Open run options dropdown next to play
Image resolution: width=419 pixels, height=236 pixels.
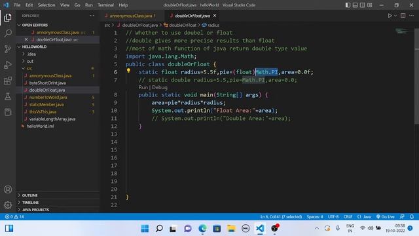click(395, 16)
